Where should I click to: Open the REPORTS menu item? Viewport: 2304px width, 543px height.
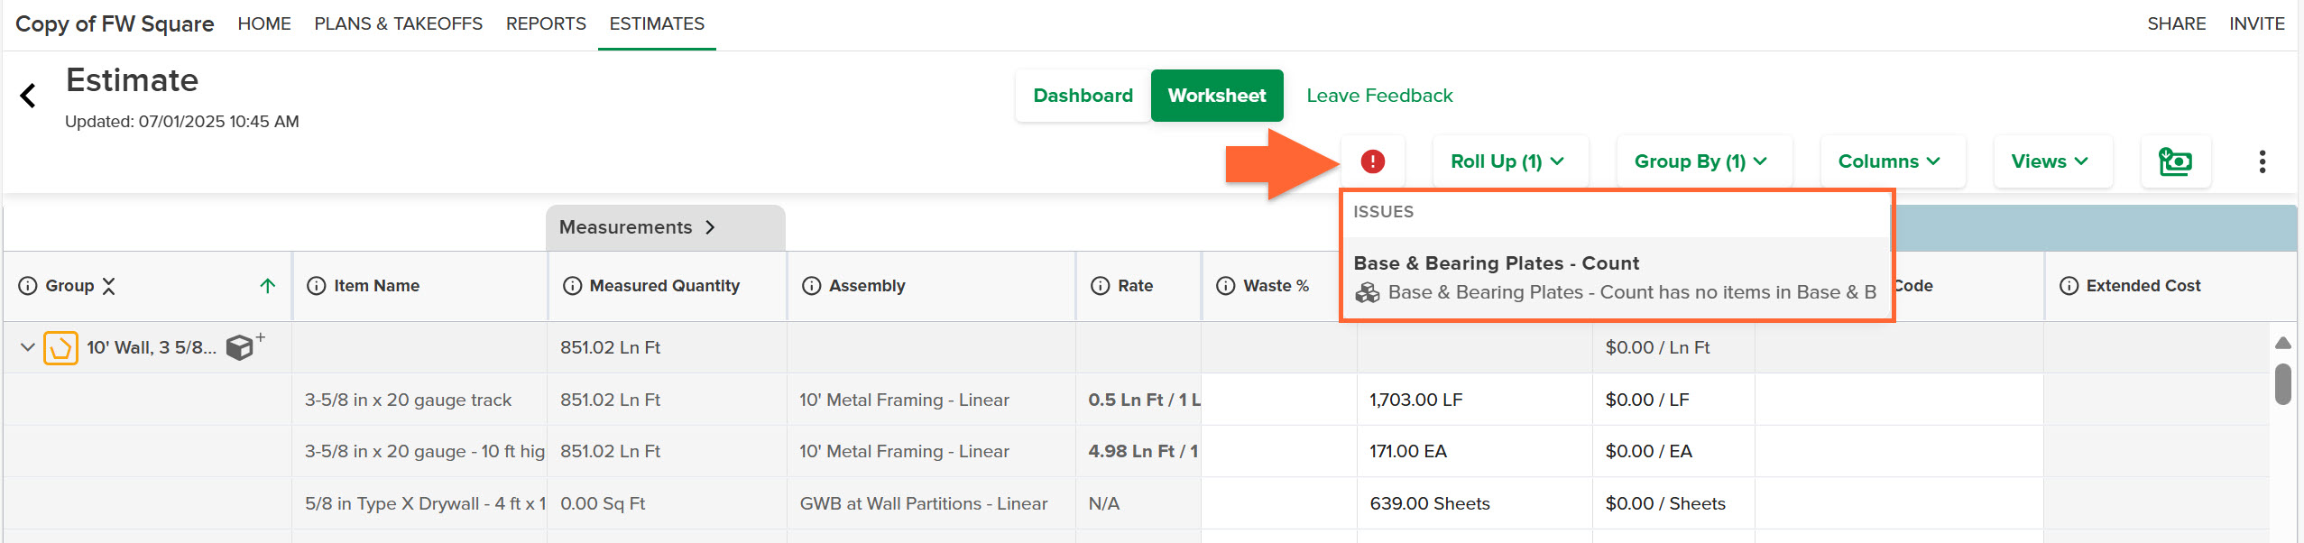[x=546, y=23]
